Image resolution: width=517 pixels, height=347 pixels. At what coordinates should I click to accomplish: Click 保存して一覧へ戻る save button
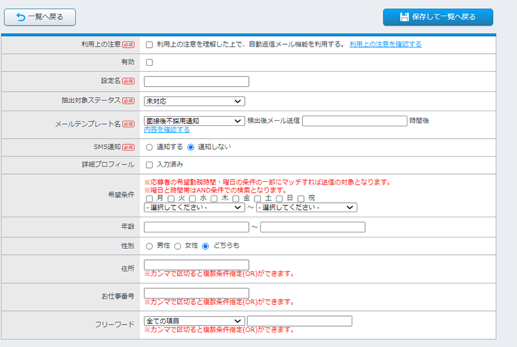(x=438, y=17)
